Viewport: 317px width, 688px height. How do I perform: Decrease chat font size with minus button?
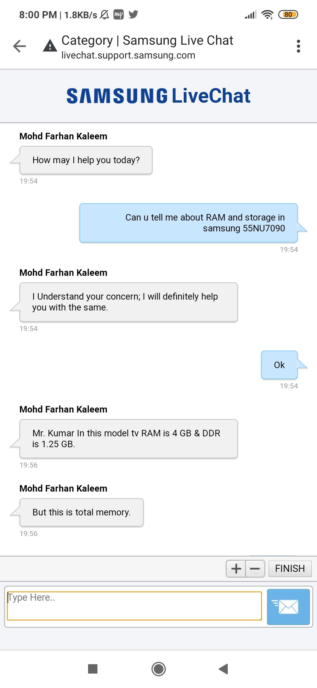pyautogui.click(x=255, y=569)
